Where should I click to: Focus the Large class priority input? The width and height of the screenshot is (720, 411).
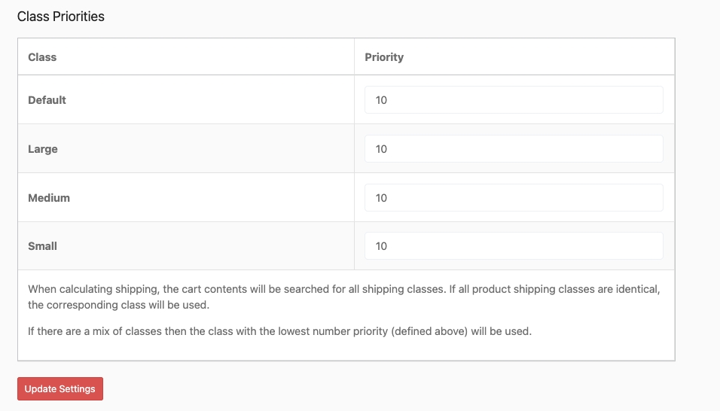(x=514, y=149)
